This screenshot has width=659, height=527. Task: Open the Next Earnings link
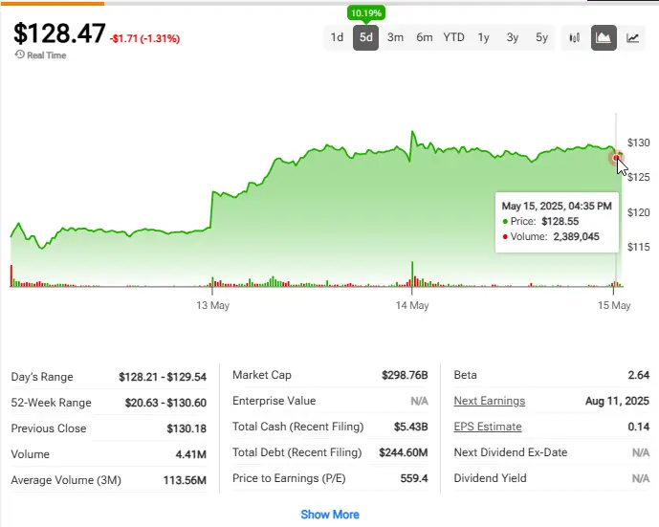click(x=489, y=401)
